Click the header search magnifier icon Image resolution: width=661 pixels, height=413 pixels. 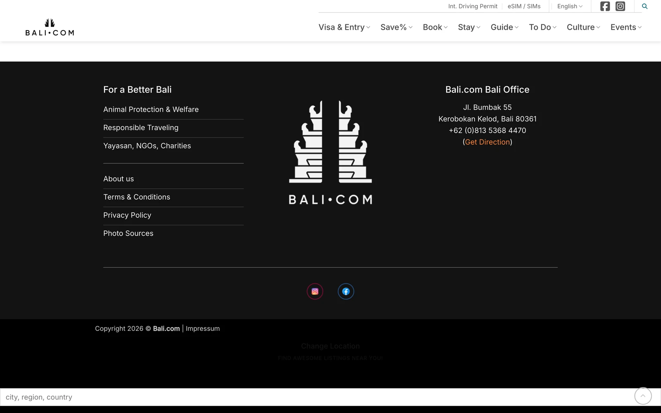click(x=644, y=6)
